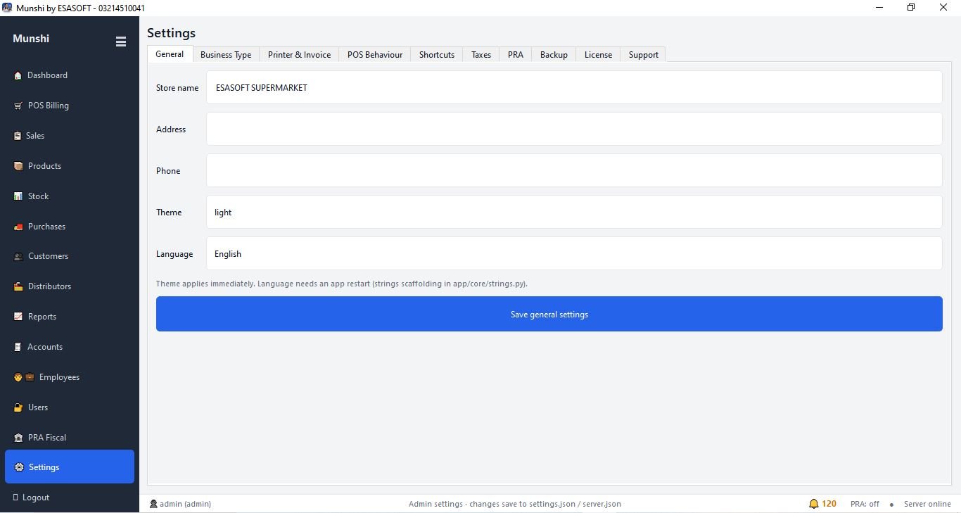Open the Backup tab

[554, 55]
